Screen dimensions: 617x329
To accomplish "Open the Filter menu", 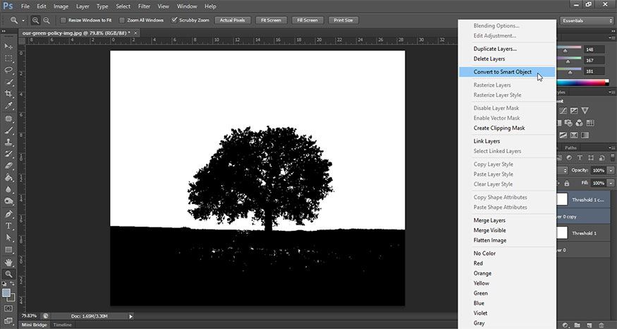I will 144,6.
